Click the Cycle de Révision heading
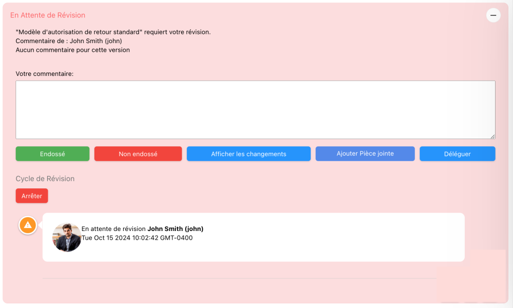The image size is (513, 308). tap(45, 179)
